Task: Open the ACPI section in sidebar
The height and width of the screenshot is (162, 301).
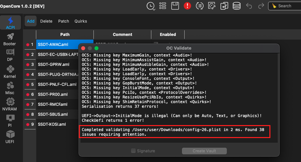Action: click(x=10, y=23)
